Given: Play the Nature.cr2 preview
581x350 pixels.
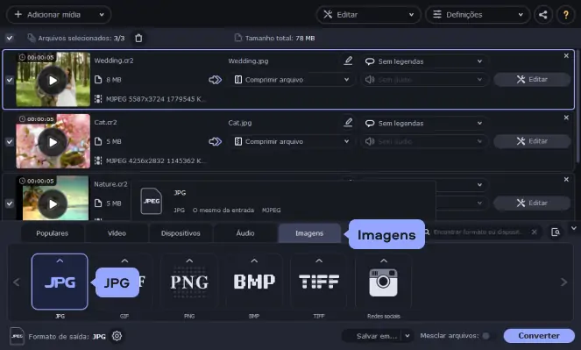Looking at the screenshot, I should (53, 204).
